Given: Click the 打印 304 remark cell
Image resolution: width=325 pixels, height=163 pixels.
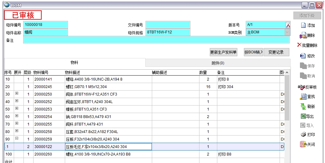Looking at the screenshot, I should [248, 87].
